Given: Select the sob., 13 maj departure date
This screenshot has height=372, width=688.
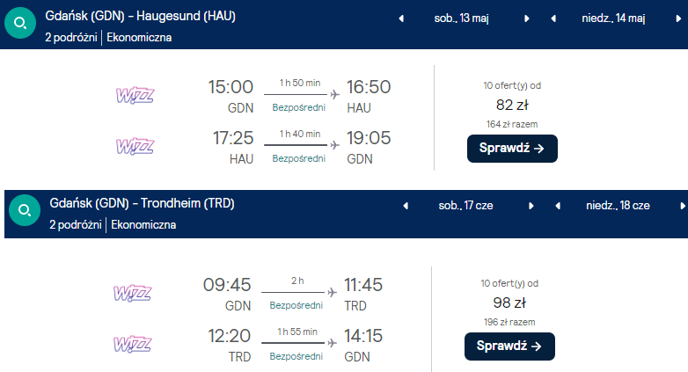Looking at the screenshot, I should 465,18.
